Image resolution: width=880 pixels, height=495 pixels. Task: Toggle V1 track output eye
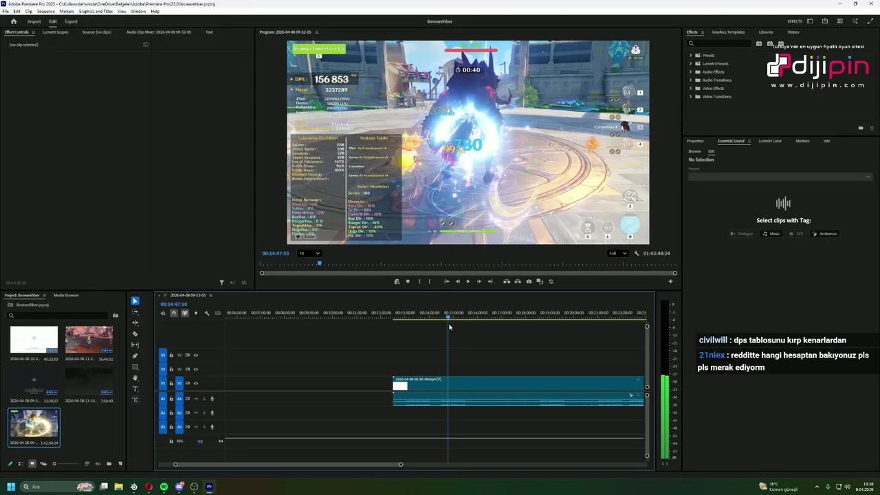coord(195,383)
